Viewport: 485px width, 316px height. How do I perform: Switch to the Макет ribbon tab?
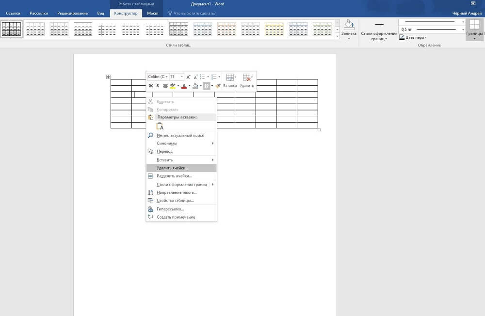(x=153, y=13)
